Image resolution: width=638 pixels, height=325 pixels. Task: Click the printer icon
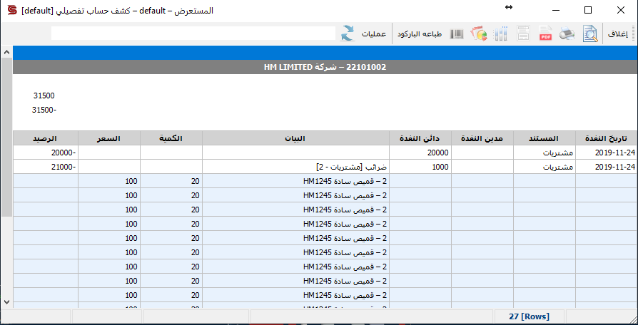pos(567,33)
